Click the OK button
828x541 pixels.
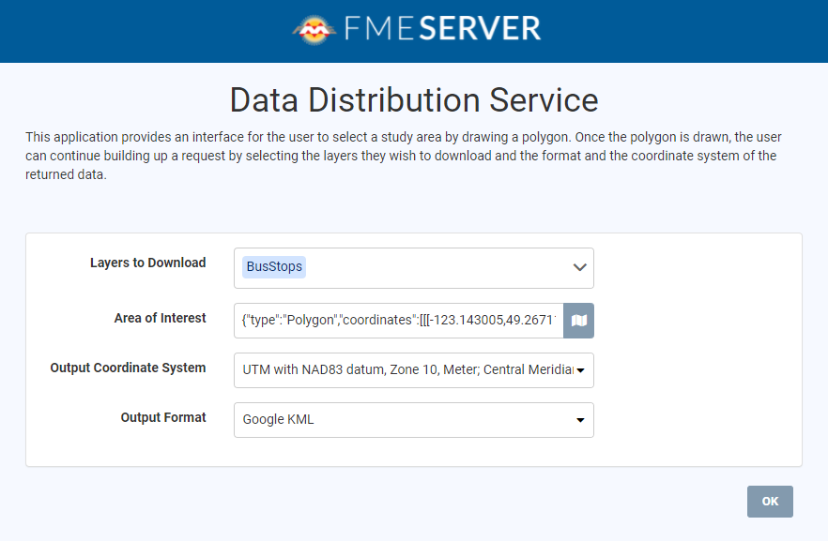pos(770,502)
